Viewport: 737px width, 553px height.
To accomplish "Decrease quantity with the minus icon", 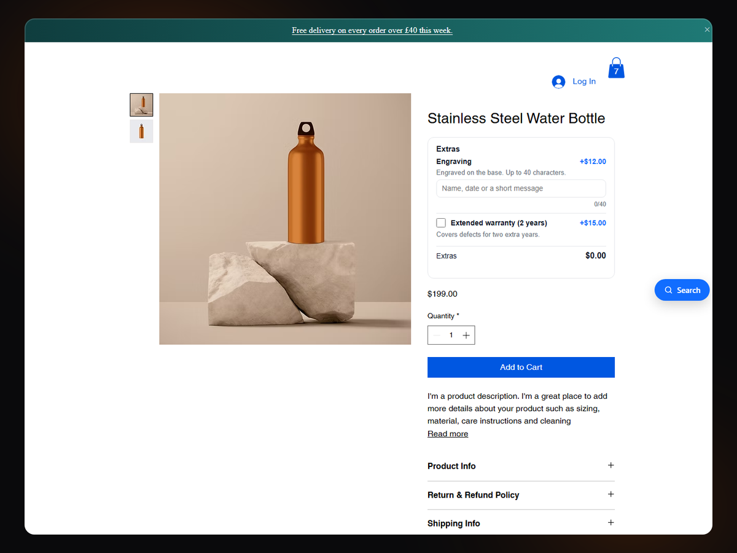I will click(x=437, y=335).
